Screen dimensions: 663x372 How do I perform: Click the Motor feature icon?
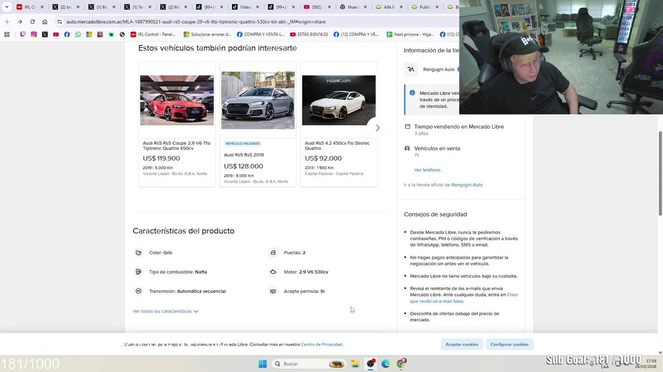[x=273, y=272]
